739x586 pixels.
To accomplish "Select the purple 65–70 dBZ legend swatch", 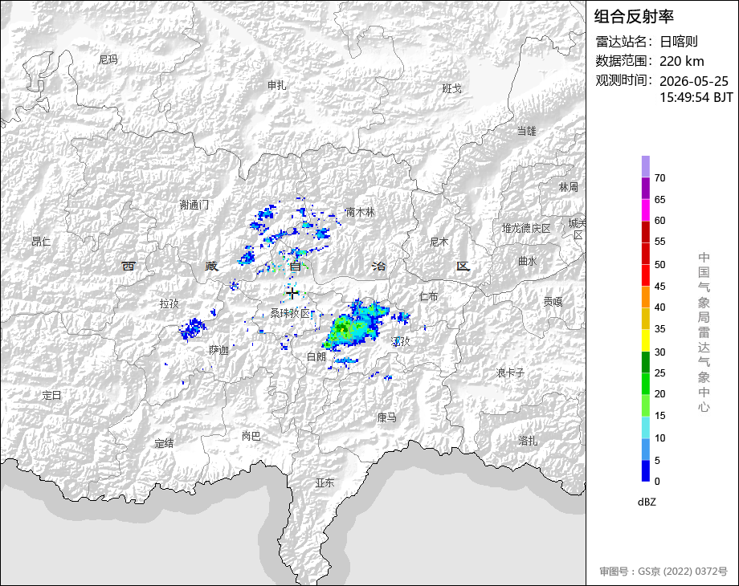I will (646, 189).
